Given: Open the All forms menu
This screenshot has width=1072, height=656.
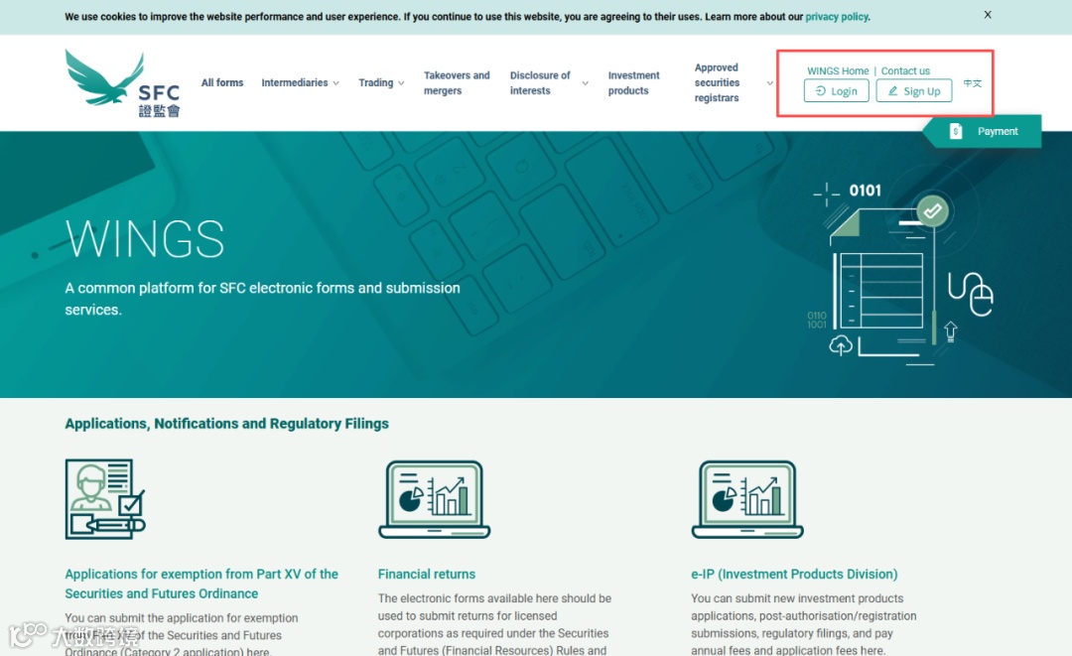Looking at the screenshot, I should pos(222,82).
